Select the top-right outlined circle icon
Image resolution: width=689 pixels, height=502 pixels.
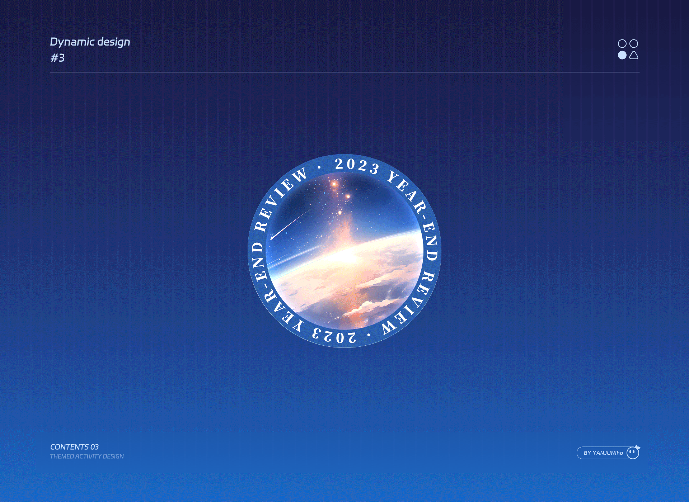coord(634,44)
